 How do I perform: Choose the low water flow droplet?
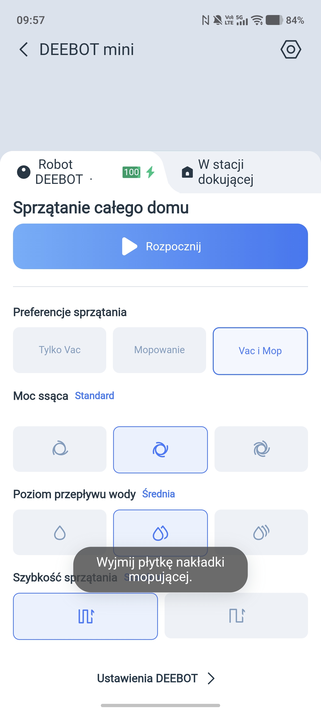[x=60, y=532]
